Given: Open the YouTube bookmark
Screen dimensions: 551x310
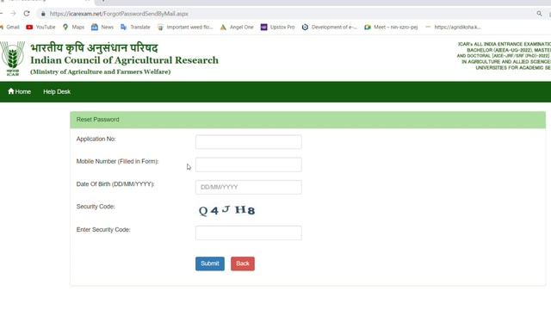Looking at the screenshot, I should pyautogui.click(x=40, y=27).
